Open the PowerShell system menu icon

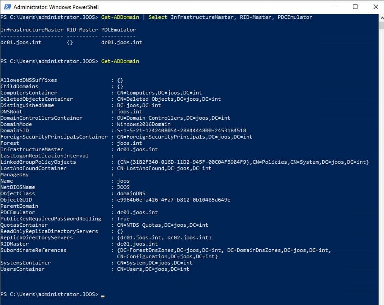click(7, 7)
